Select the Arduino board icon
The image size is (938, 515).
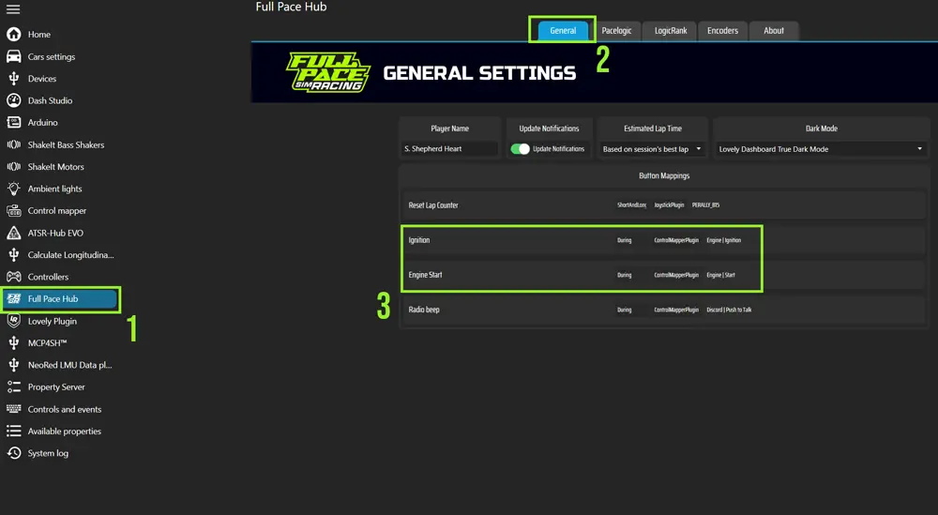[14, 122]
